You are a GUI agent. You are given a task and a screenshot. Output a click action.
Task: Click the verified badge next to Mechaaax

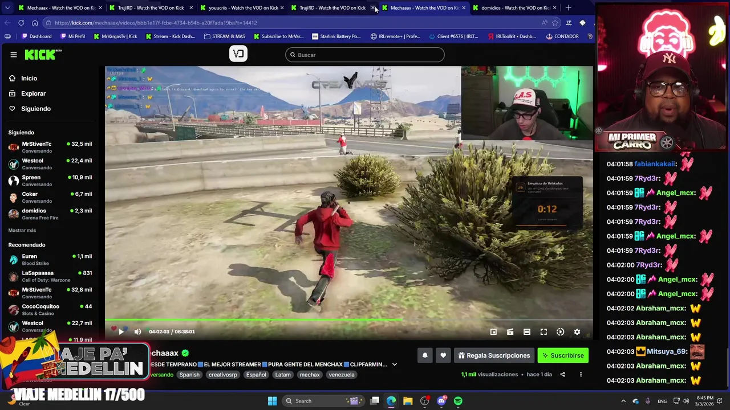(185, 353)
